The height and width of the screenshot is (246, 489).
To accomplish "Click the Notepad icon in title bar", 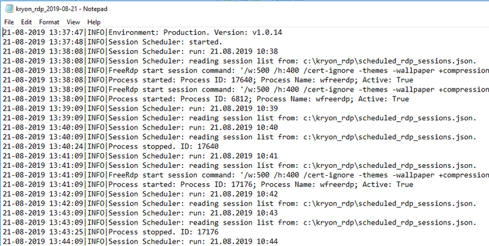I will (x=9, y=9).
